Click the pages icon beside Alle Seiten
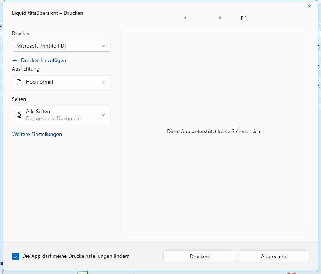Image resolution: width=321 pixels, height=274 pixels. coord(19,115)
